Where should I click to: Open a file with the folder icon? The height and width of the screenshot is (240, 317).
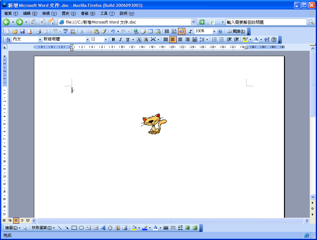(15, 31)
